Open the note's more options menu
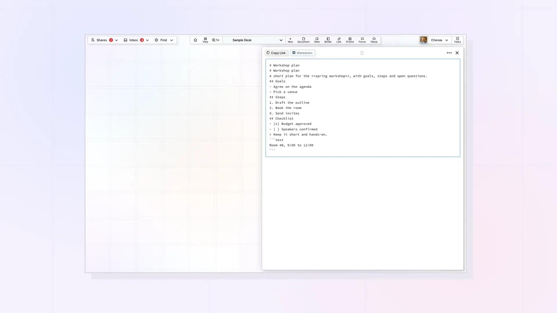Image resolution: width=557 pixels, height=313 pixels. pyautogui.click(x=449, y=53)
